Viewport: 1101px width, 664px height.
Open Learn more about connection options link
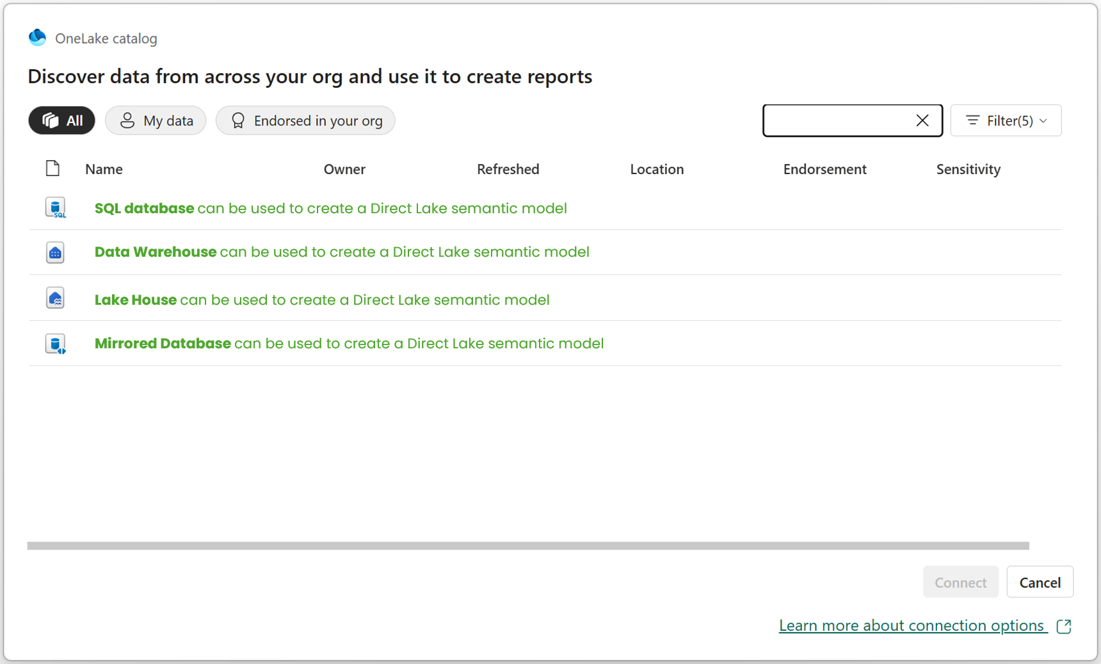pos(913,626)
